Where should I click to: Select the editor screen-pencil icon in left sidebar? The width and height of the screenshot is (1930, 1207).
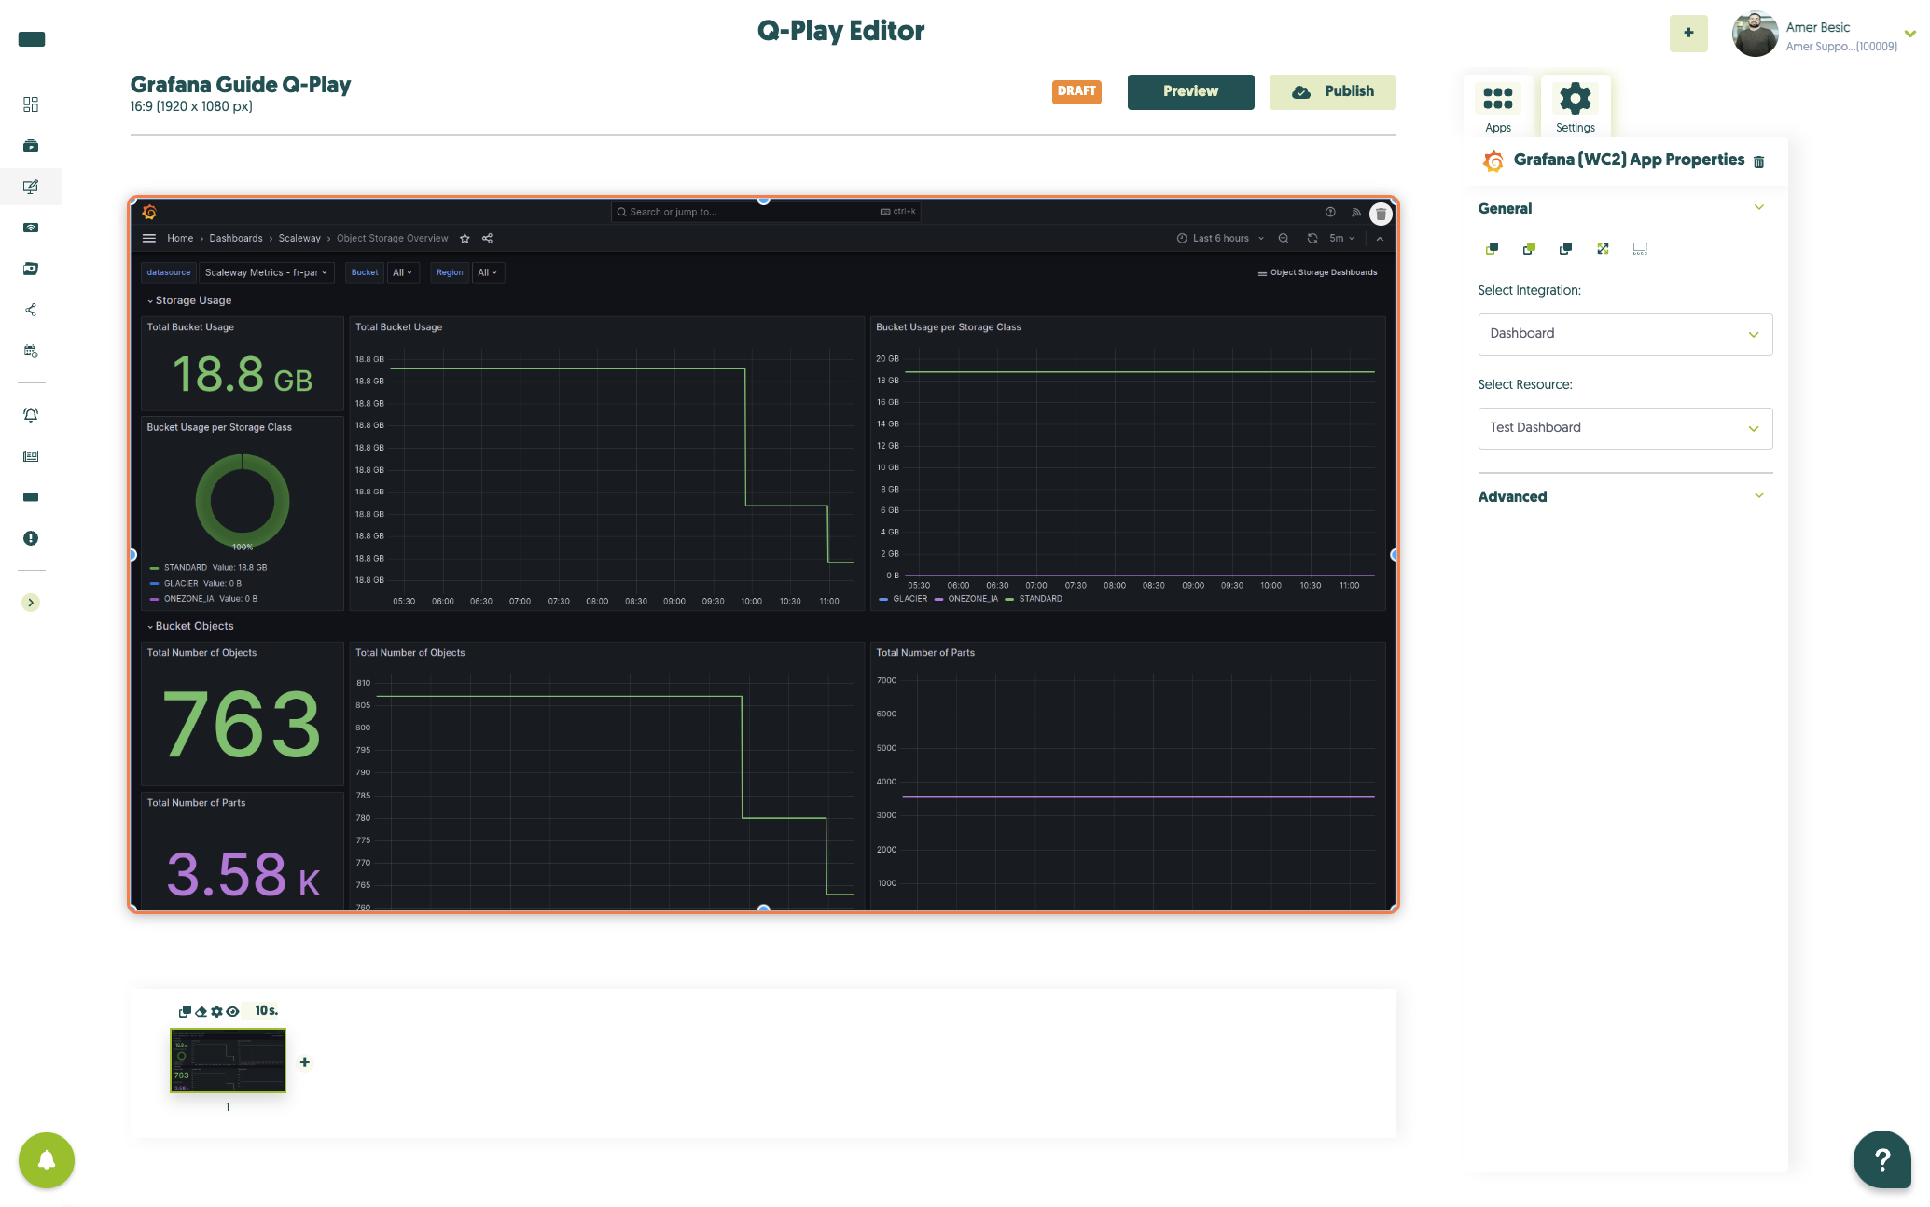(31, 187)
